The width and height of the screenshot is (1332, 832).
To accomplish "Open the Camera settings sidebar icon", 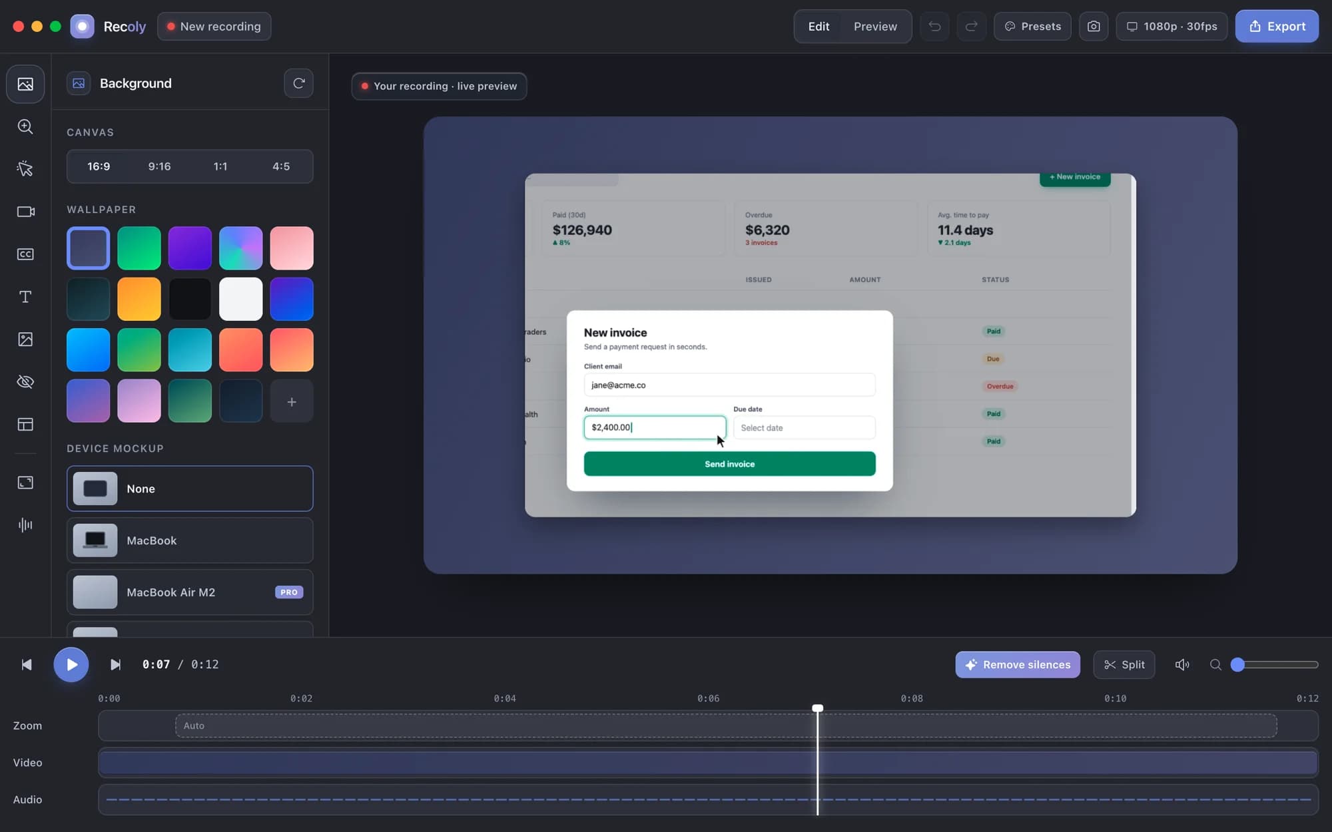I will pos(25,212).
